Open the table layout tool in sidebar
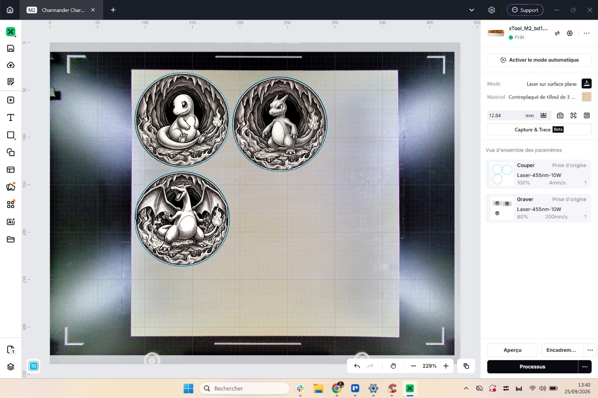 click(10, 170)
